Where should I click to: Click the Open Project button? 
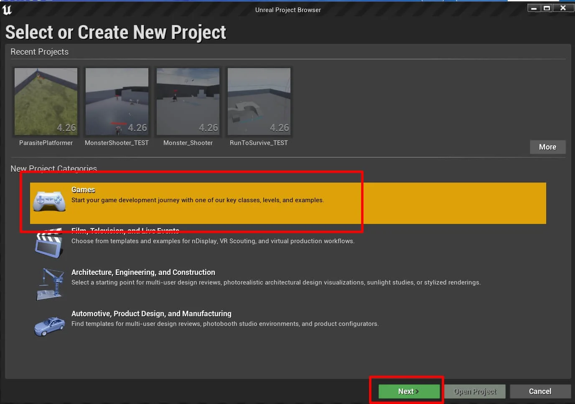pyautogui.click(x=475, y=391)
